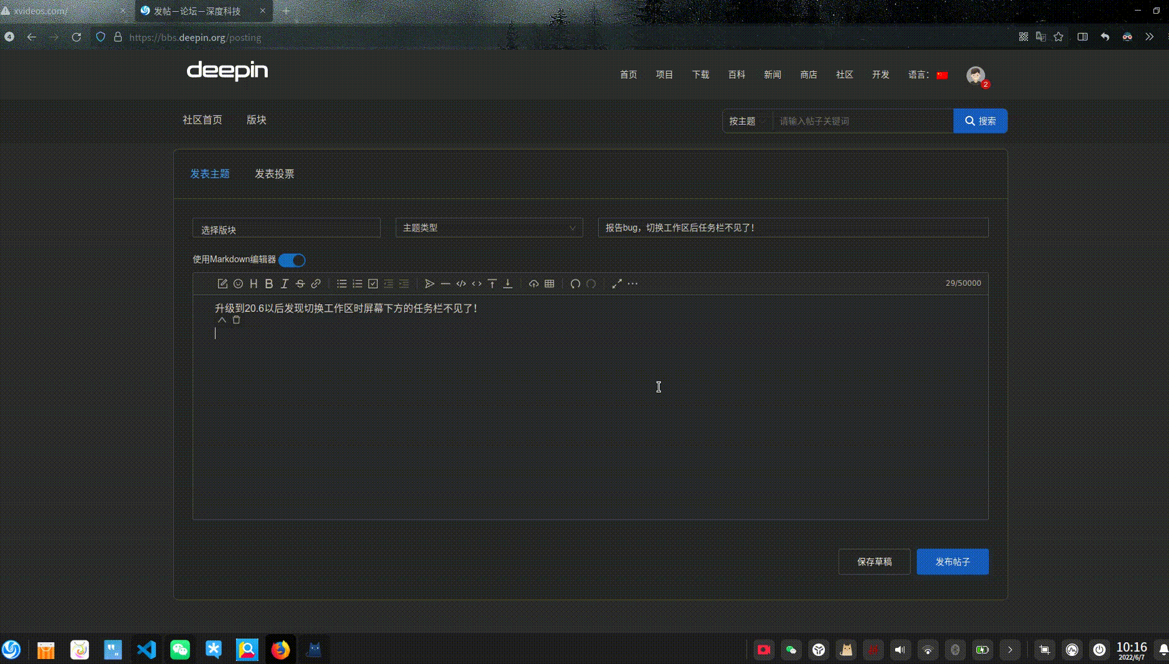Insert an emoji
Screen dimensions: 1169x664
tap(239, 284)
